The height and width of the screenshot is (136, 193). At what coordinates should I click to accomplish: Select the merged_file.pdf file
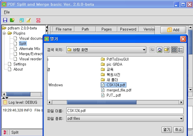click(x=116, y=90)
